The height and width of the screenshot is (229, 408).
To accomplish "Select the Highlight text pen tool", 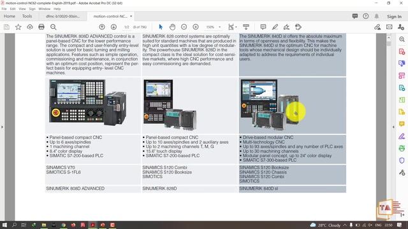I will pos(275,27).
